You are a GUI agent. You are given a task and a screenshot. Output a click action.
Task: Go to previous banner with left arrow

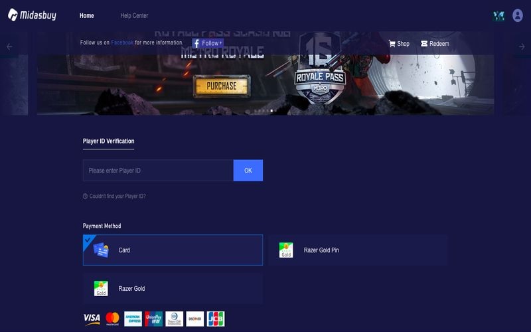coord(9,46)
